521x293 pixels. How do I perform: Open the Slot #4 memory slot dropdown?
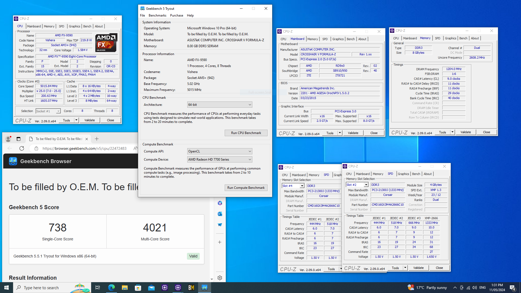pos(302,186)
